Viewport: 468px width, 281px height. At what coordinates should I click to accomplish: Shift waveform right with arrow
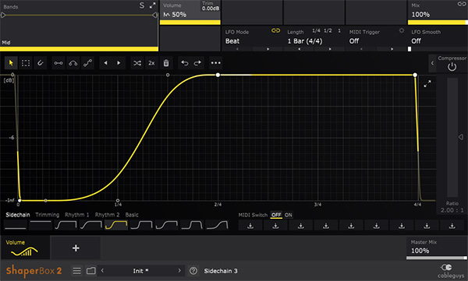click(119, 63)
